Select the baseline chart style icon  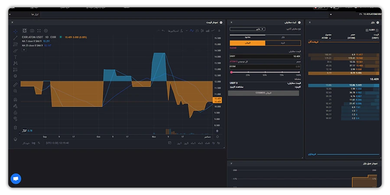pos(192,31)
